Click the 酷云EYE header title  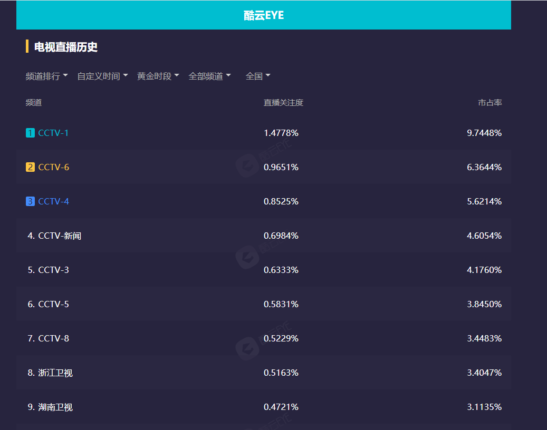pos(264,15)
